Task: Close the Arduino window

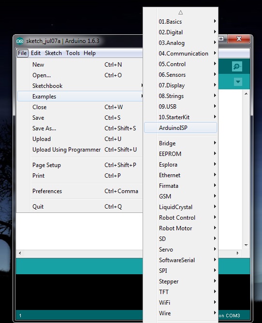Action: 239,39
